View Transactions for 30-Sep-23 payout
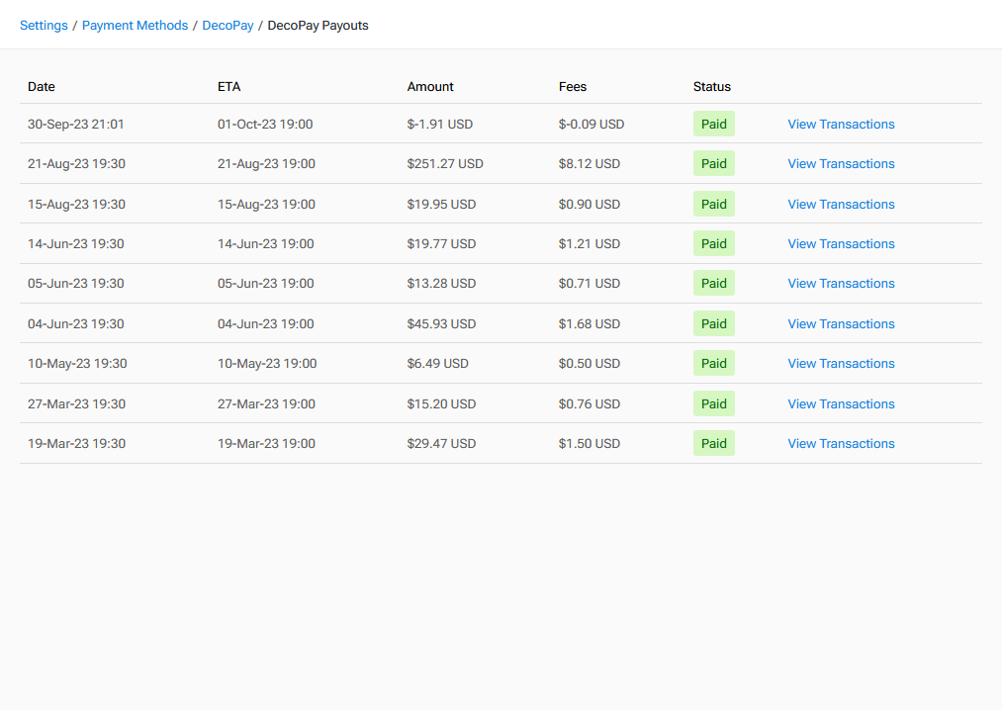Viewport: 1002px width, 710px height. pyautogui.click(x=841, y=124)
